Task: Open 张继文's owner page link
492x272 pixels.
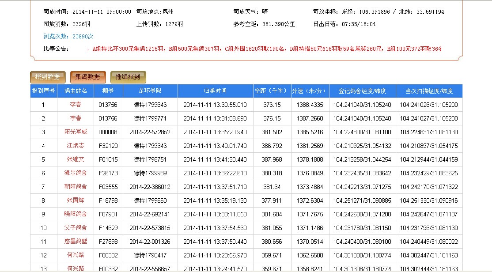Action: point(76,159)
